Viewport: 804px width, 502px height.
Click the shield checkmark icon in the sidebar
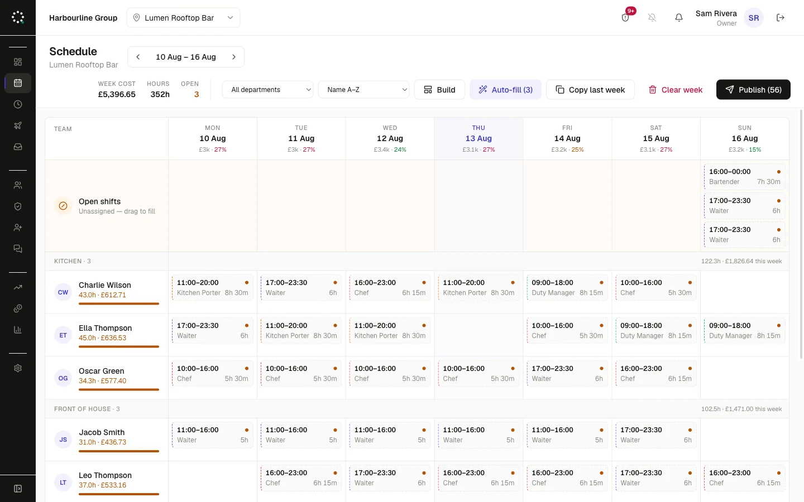click(x=18, y=206)
